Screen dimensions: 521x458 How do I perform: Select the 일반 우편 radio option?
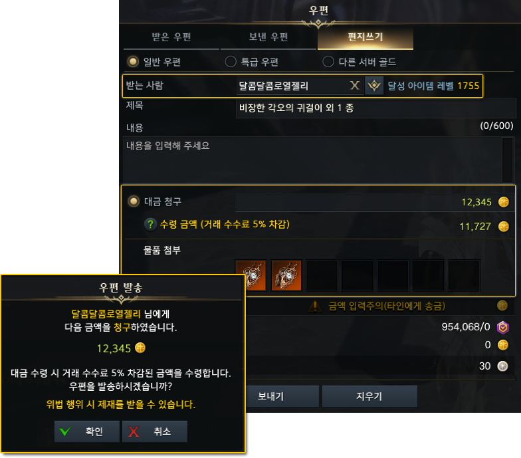pyautogui.click(x=133, y=61)
